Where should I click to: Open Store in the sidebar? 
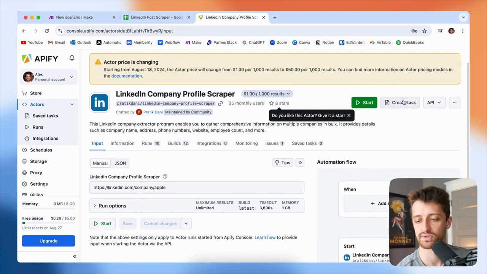tap(36, 93)
